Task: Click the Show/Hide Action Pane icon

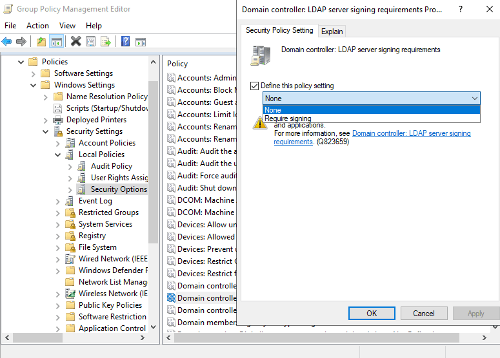Action: click(x=141, y=42)
